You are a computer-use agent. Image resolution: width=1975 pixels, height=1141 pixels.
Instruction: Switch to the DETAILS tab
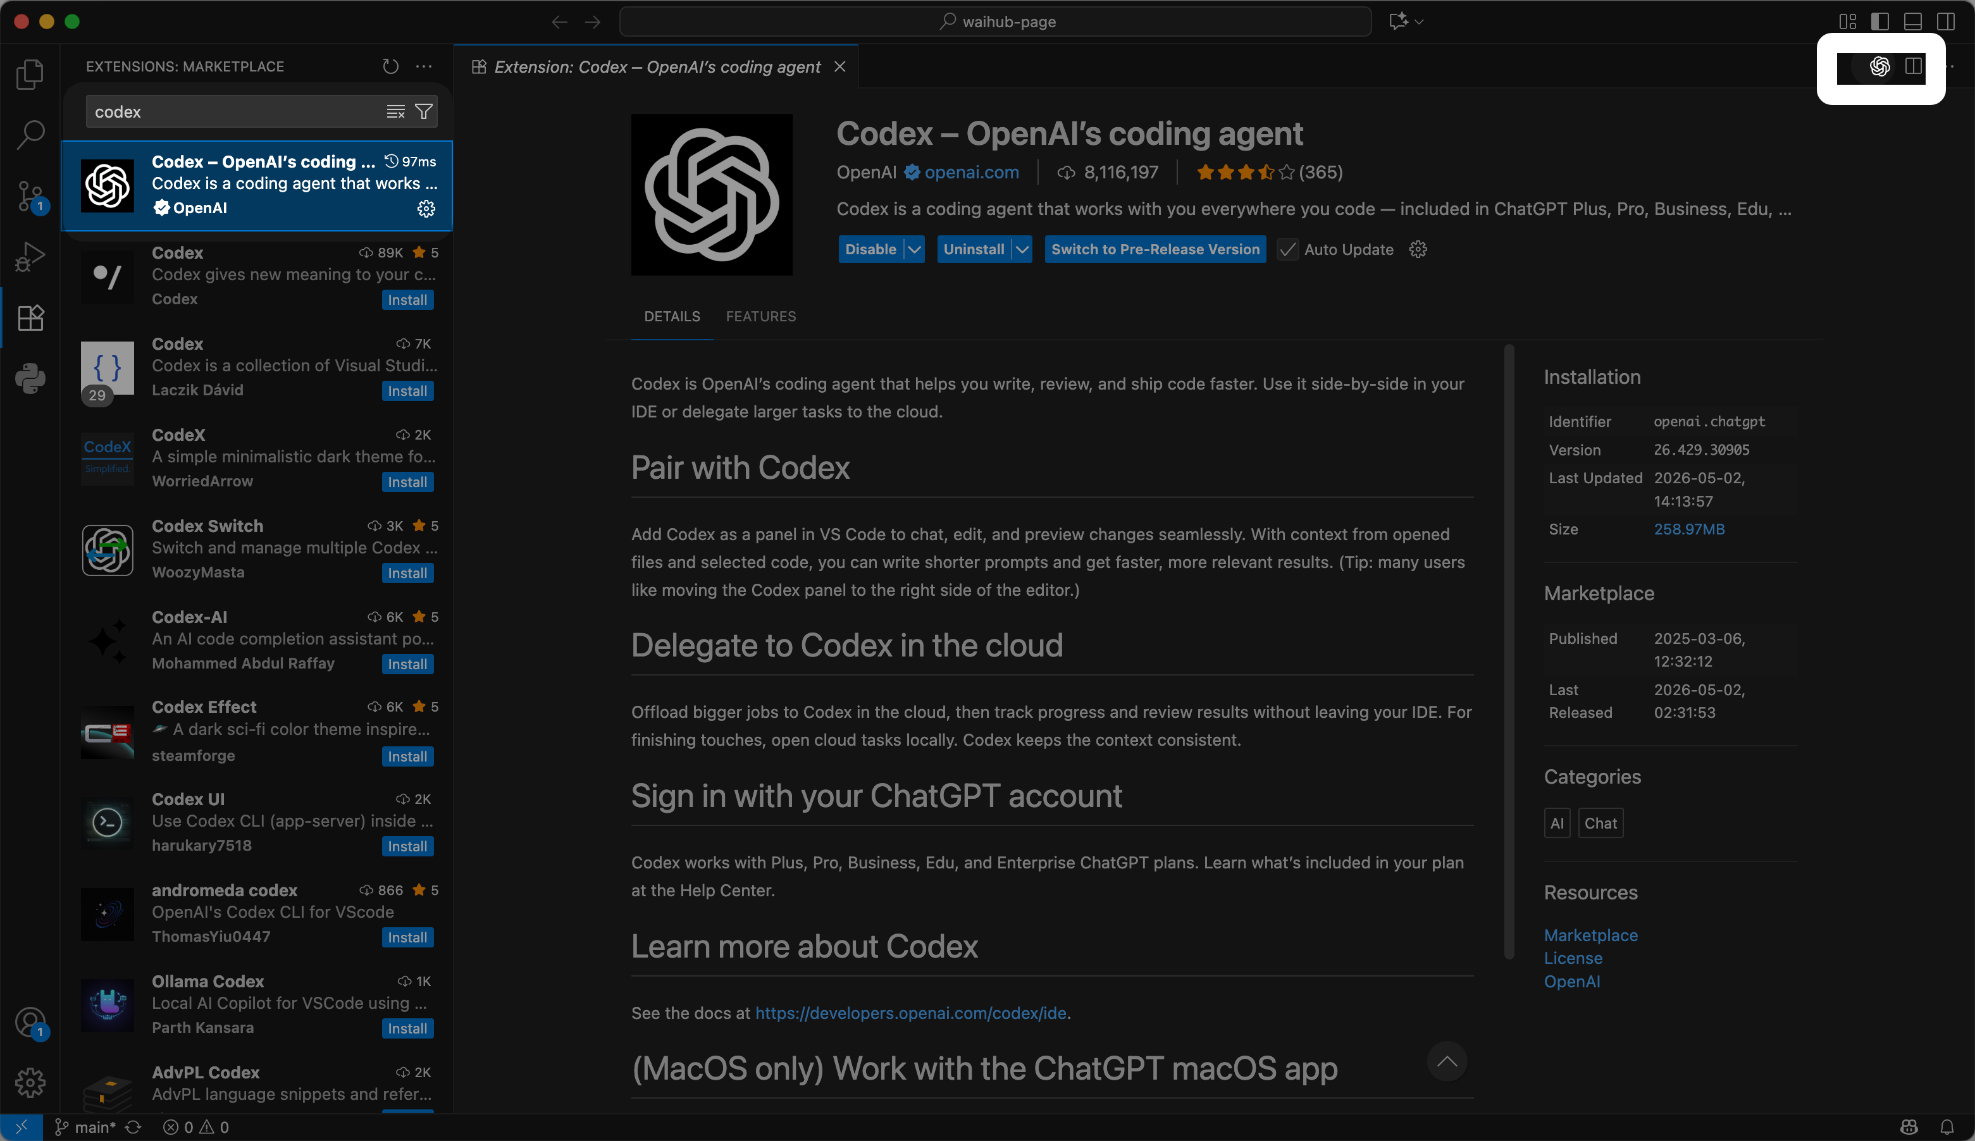(x=672, y=316)
